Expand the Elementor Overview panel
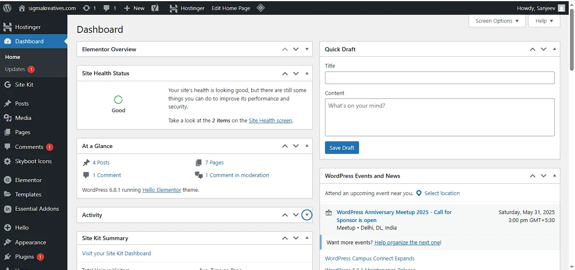Image resolution: width=575 pixels, height=270 pixels. coord(307,49)
